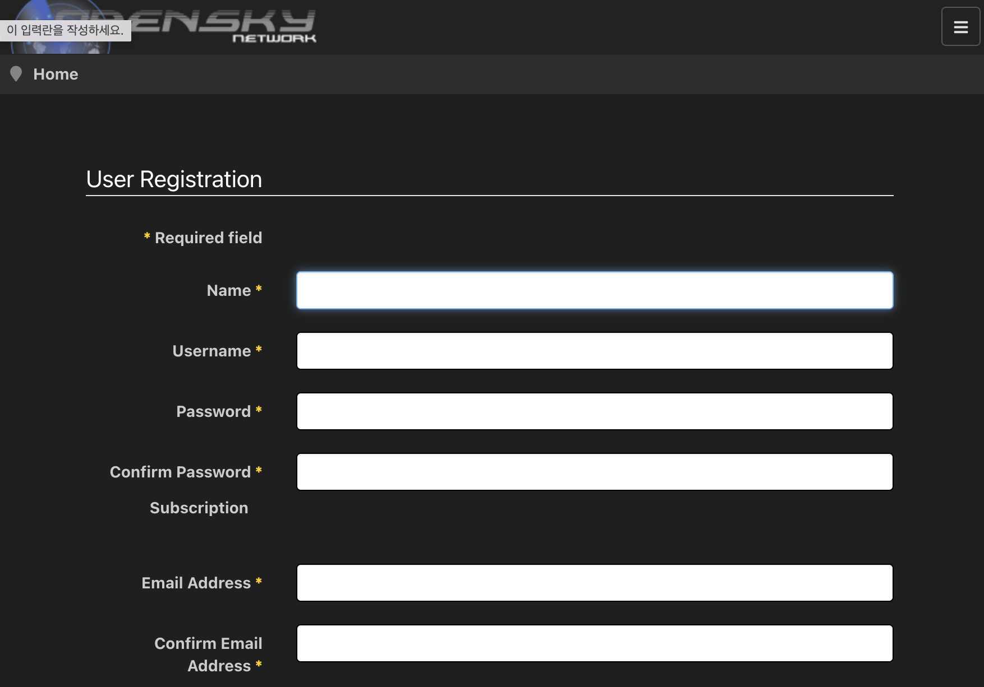Screen dimensions: 984x687
Task: Click the Email Address input box
Action: click(594, 582)
